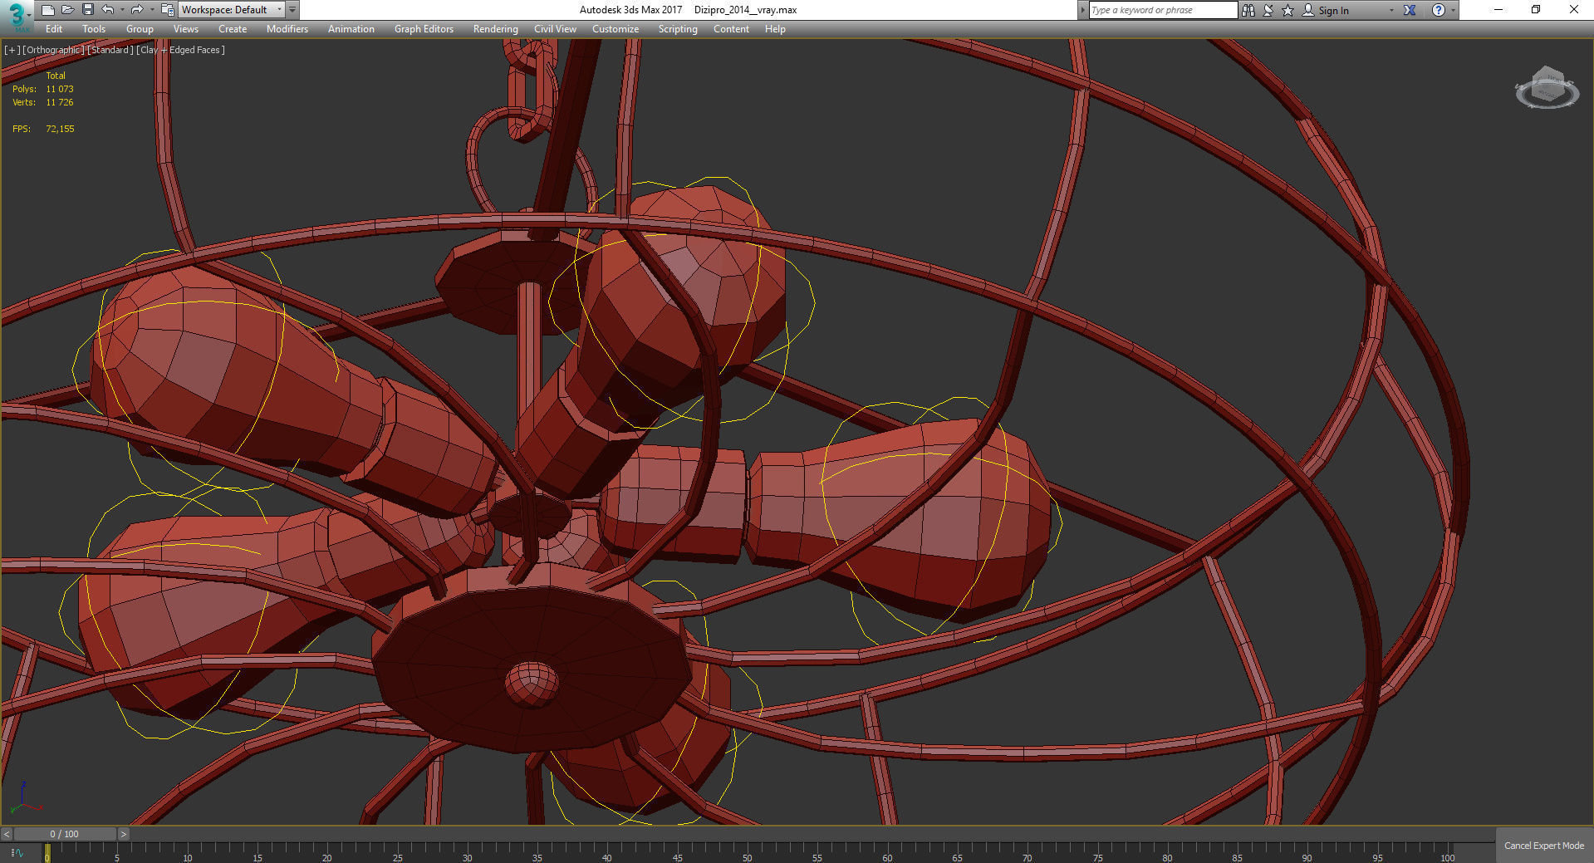The height and width of the screenshot is (863, 1594).
Task: Minimize the 3ds Max window
Action: pyautogui.click(x=1498, y=10)
